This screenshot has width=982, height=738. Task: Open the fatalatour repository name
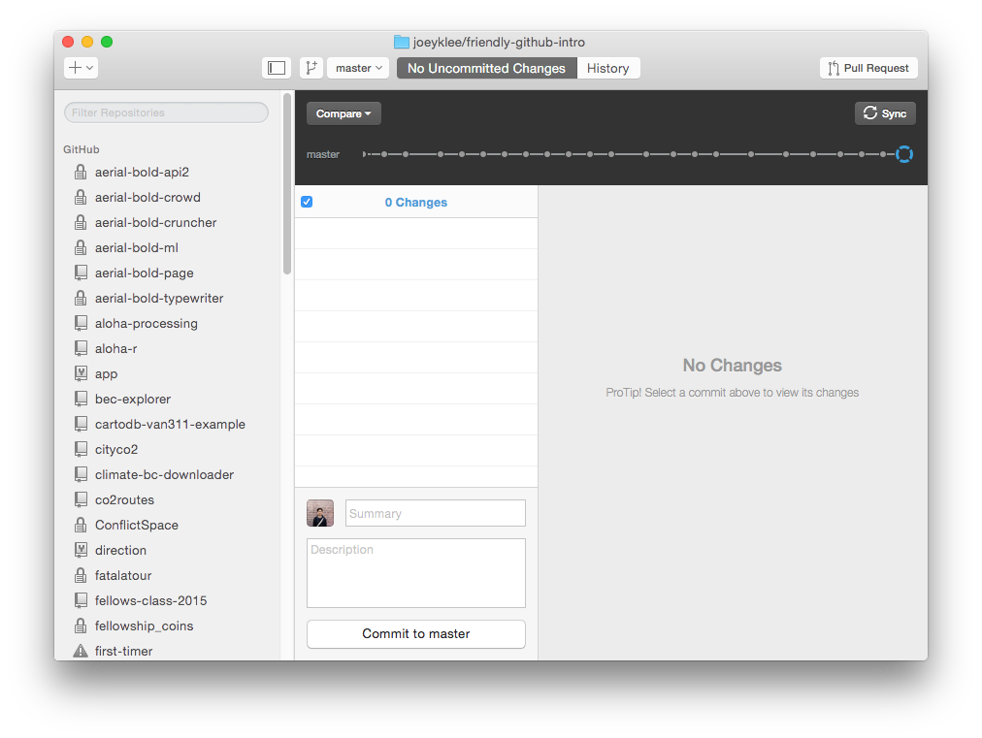click(123, 575)
